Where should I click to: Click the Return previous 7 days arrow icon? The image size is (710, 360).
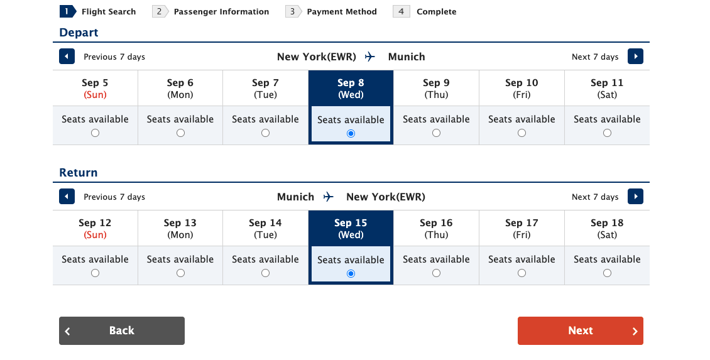[x=67, y=197]
